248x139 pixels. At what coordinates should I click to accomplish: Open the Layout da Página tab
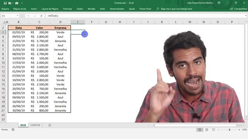coord(50,9)
